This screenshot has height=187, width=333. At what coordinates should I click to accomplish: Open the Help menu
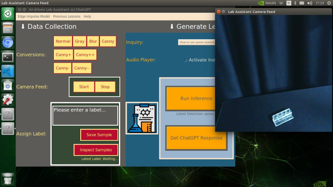pos(87,16)
